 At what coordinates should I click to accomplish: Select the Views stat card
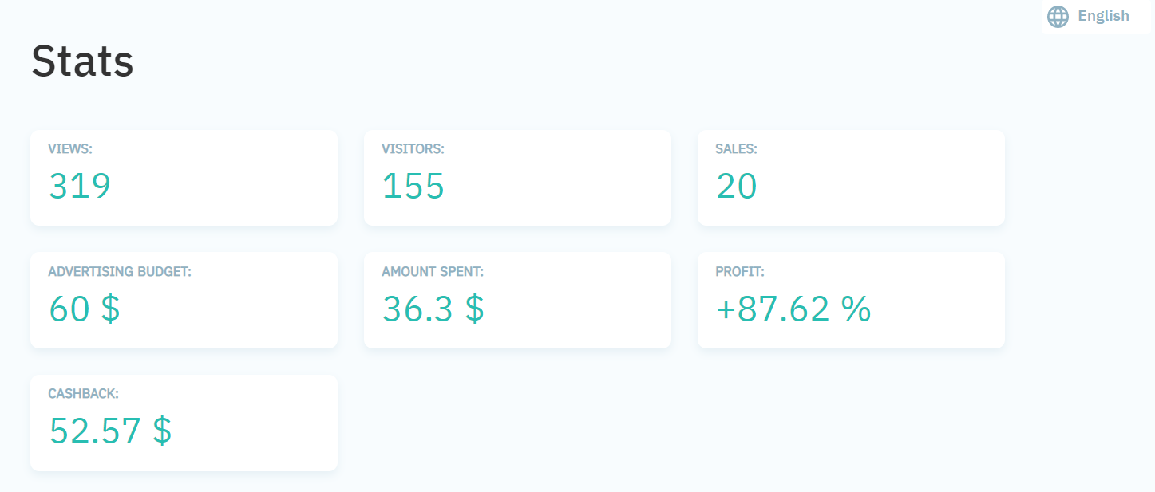(184, 178)
